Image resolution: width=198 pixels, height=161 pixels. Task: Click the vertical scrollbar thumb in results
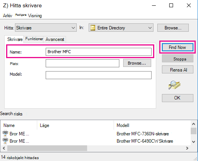193,131
